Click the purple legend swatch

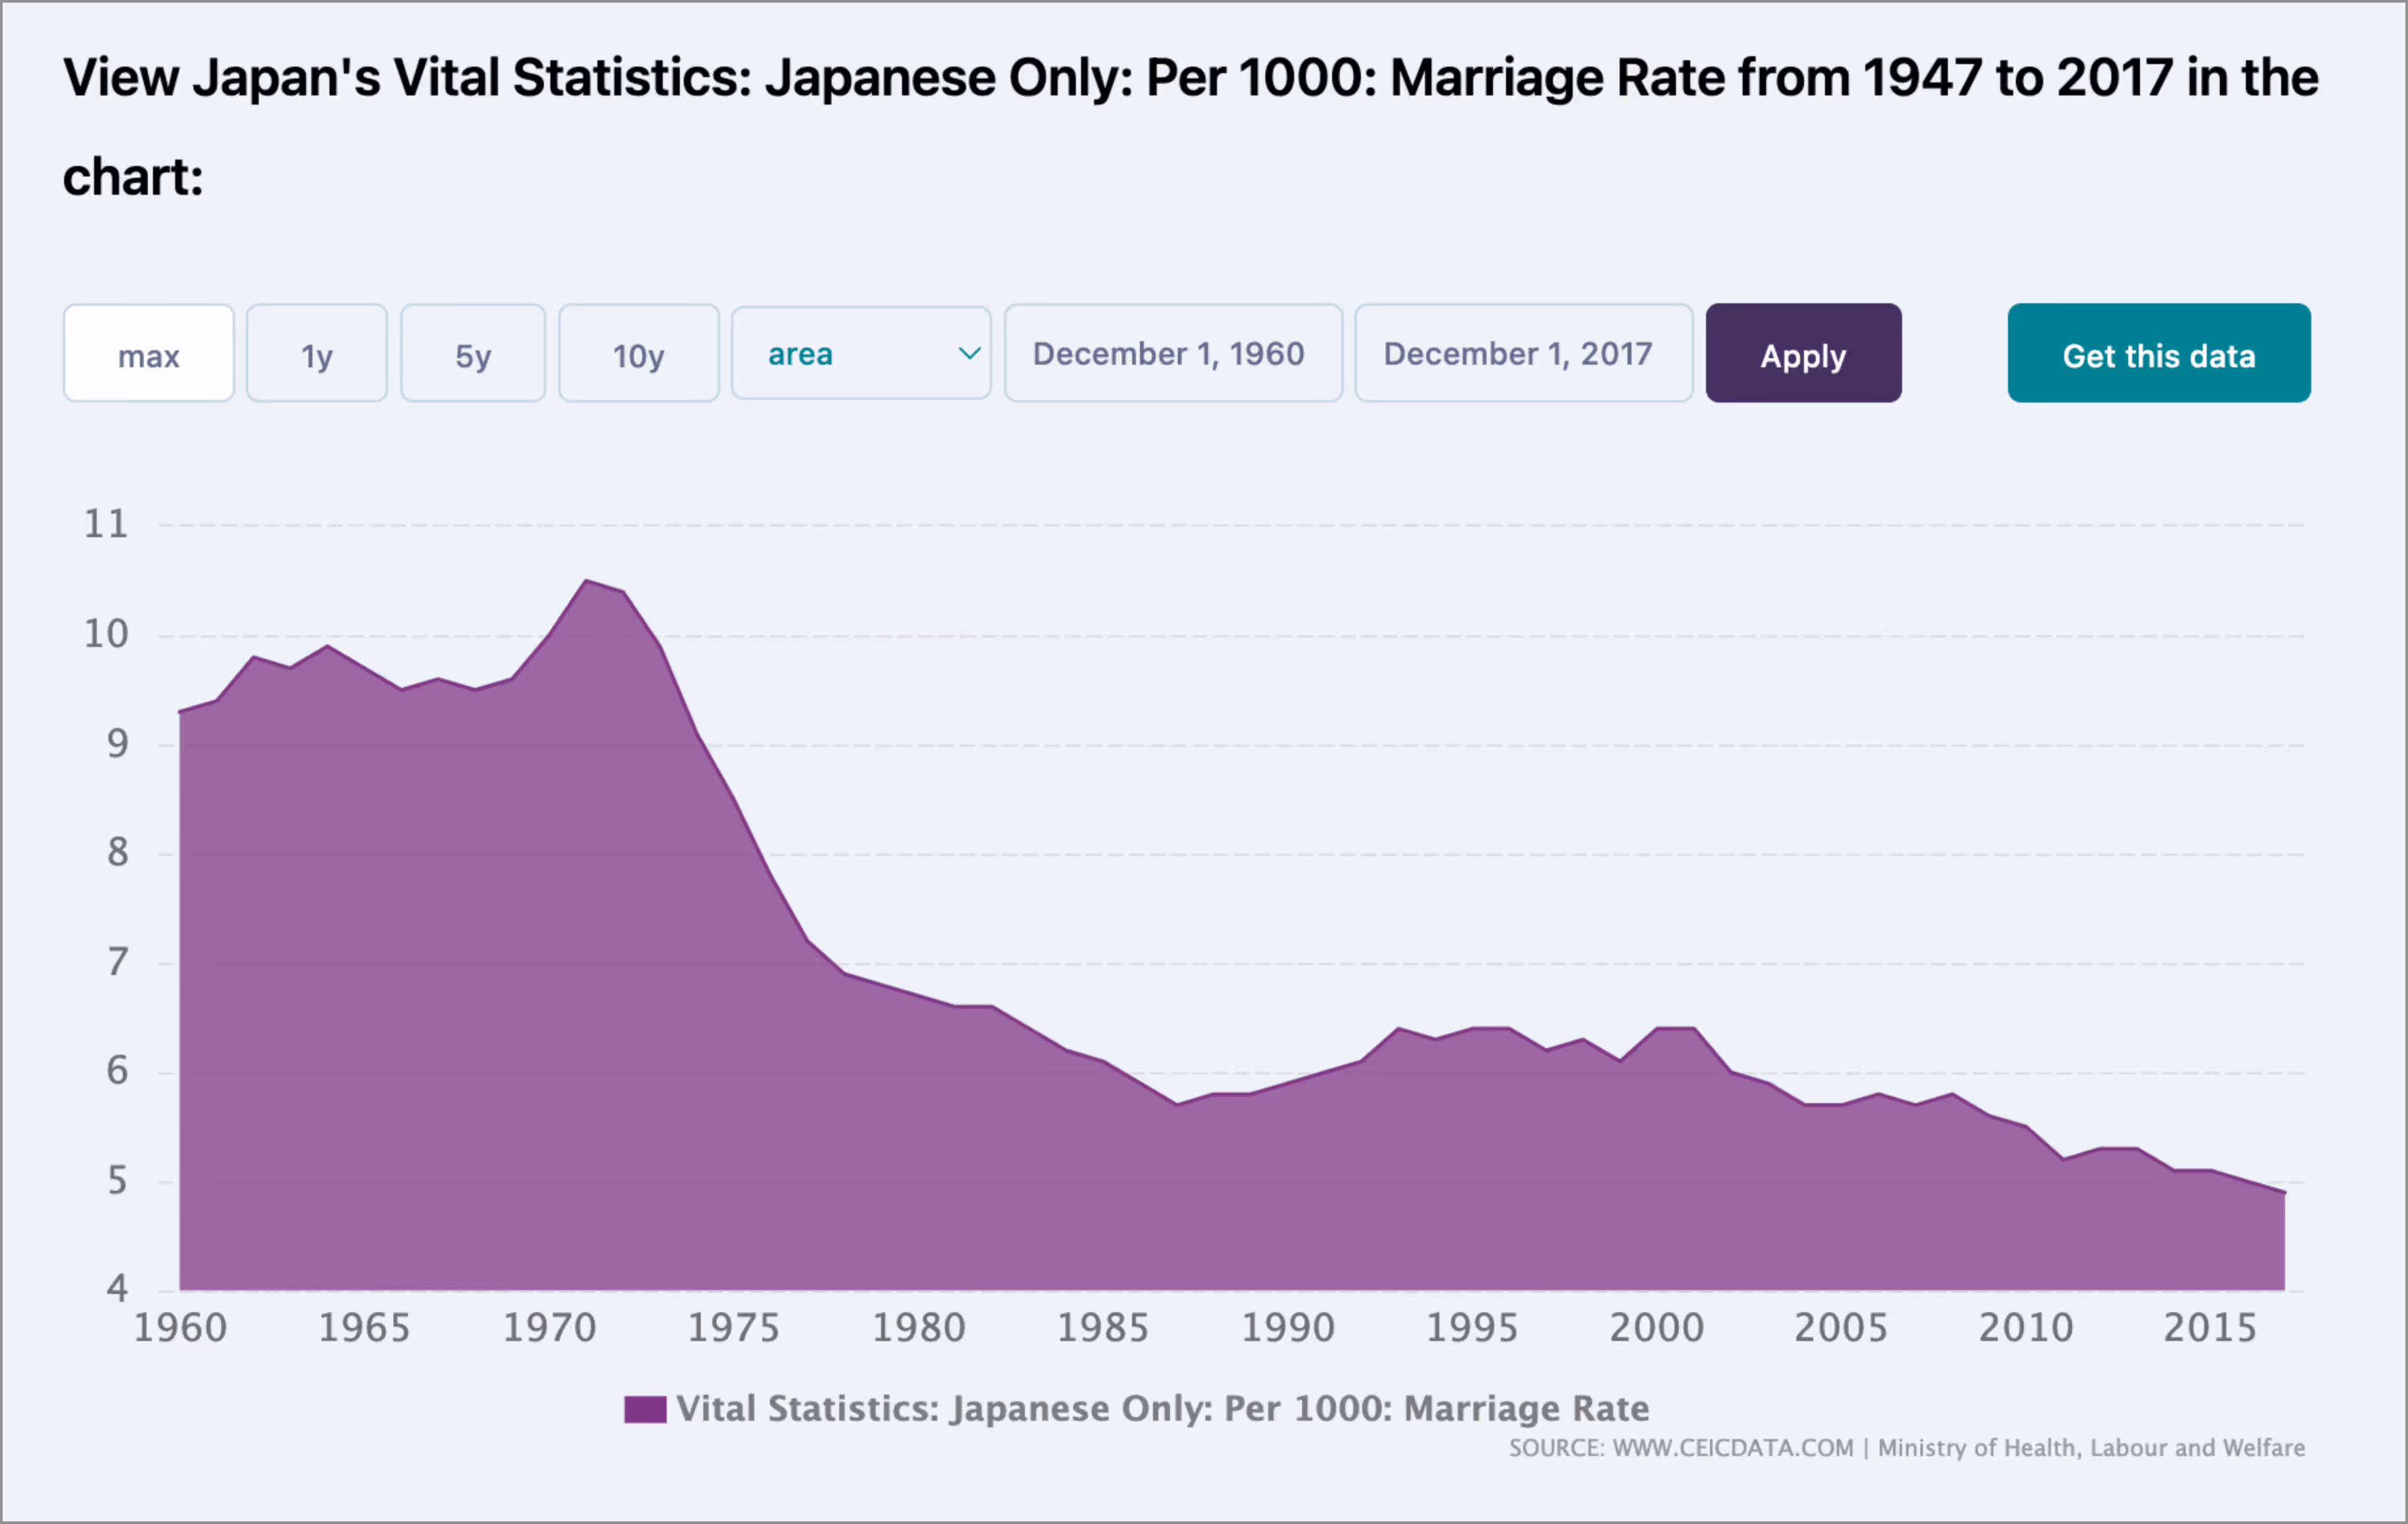tap(645, 1410)
